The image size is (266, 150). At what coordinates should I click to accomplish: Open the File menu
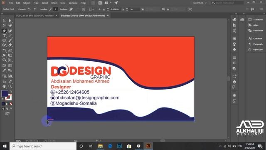coord(11,3)
